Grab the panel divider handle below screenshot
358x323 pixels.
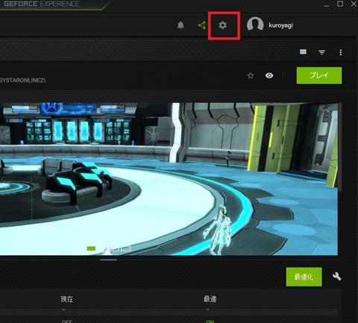(108, 260)
